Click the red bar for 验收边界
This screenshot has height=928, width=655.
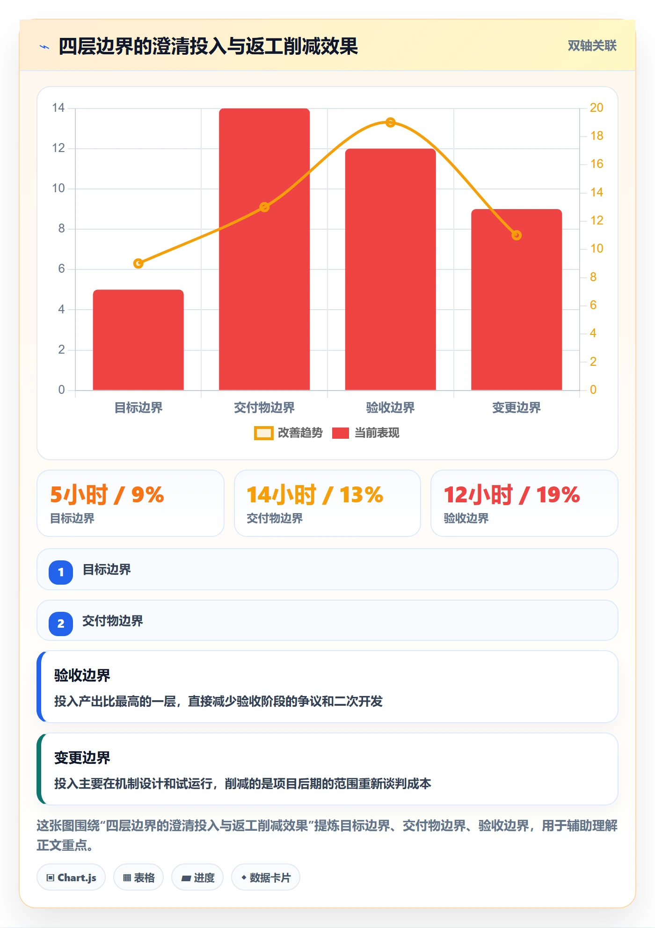391,269
